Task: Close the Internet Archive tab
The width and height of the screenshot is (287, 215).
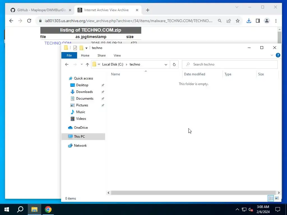Action: [137, 10]
